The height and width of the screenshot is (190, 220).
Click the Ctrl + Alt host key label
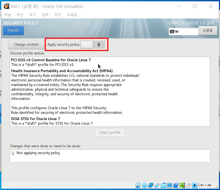(204, 185)
